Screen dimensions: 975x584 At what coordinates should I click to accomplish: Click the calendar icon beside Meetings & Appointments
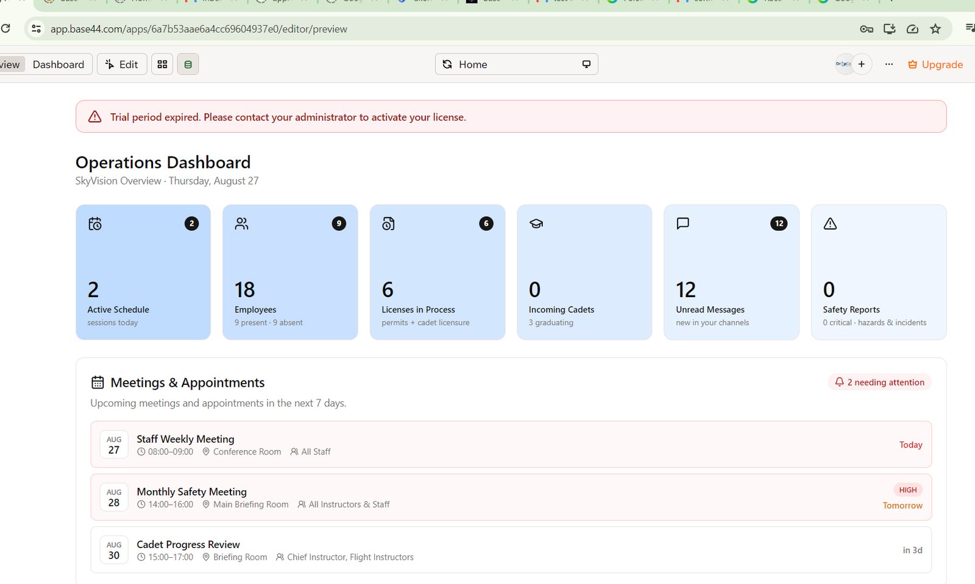coord(97,382)
